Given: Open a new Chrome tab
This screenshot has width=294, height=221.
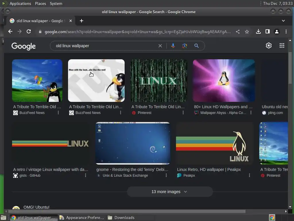Looking at the screenshot, I should (x=81, y=21).
